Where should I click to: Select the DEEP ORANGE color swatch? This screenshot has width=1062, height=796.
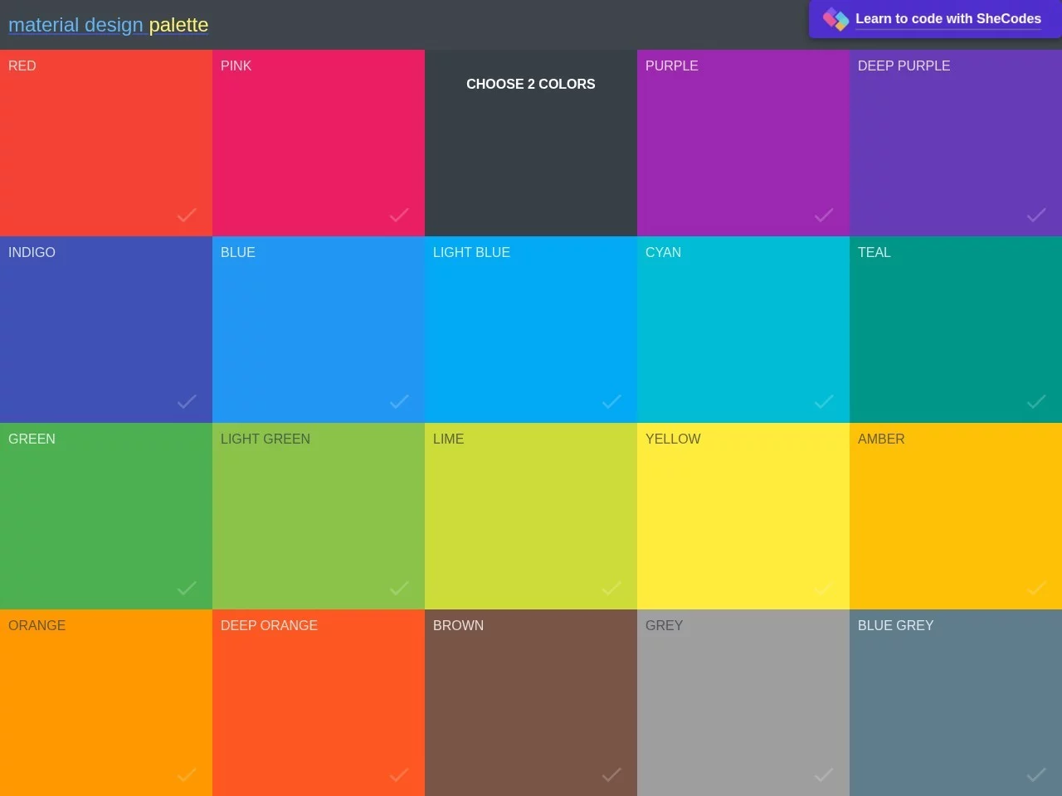click(319, 702)
